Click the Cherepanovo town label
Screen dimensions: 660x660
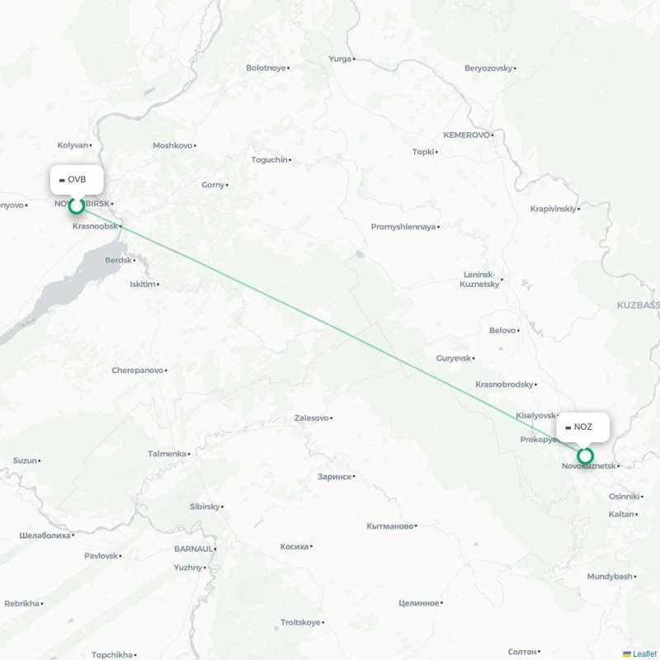(138, 370)
